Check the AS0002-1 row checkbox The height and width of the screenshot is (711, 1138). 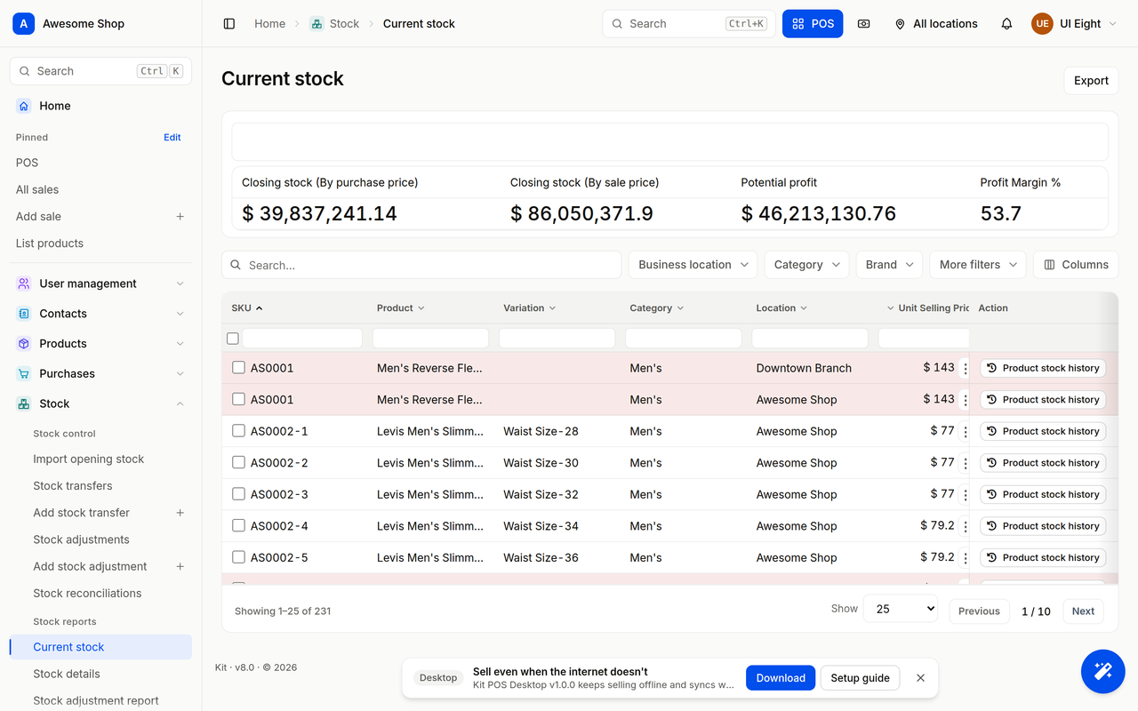(x=238, y=431)
